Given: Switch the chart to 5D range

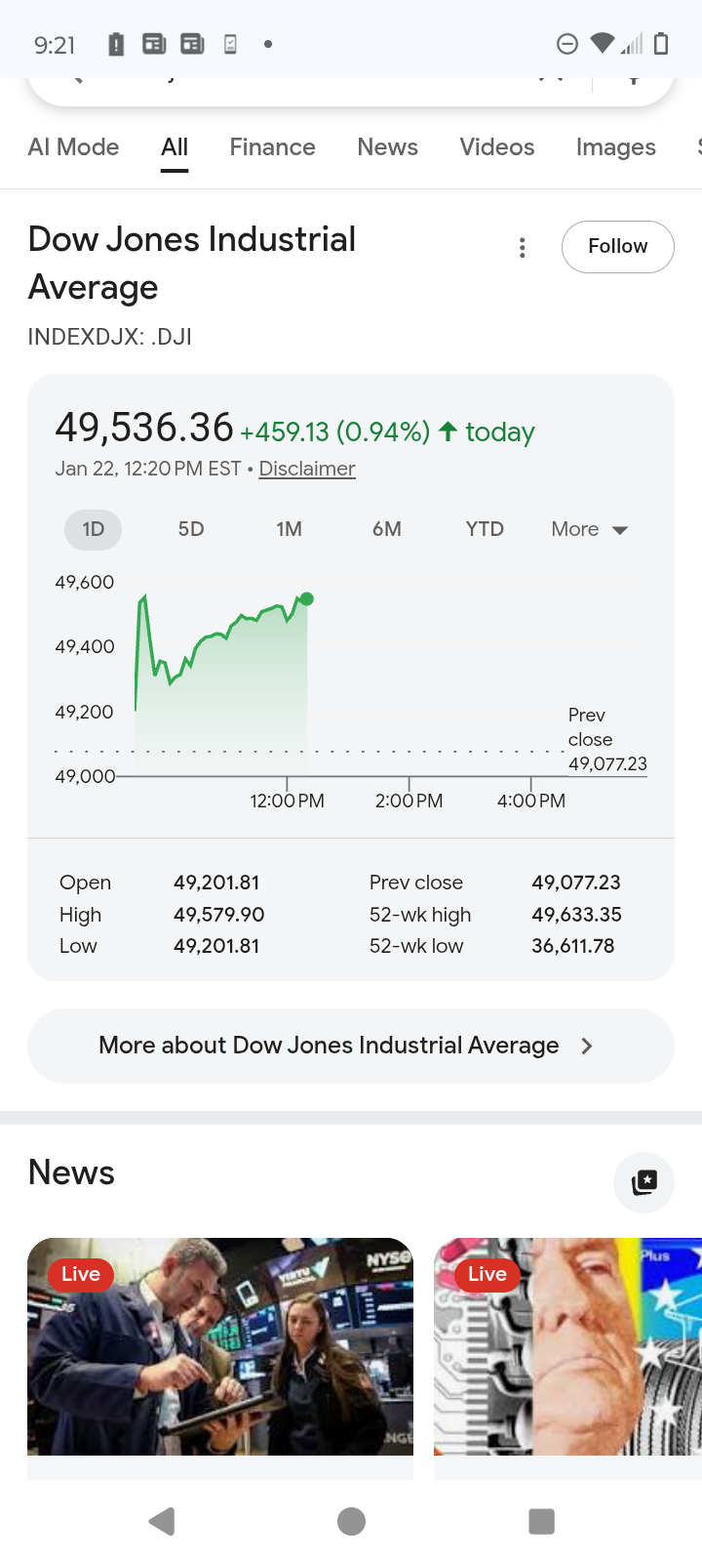Looking at the screenshot, I should [x=191, y=529].
